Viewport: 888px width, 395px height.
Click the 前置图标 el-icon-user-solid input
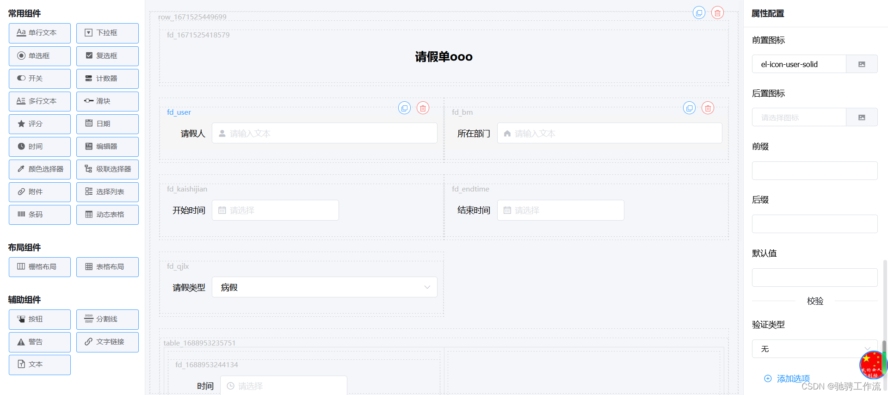coord(799,64)
